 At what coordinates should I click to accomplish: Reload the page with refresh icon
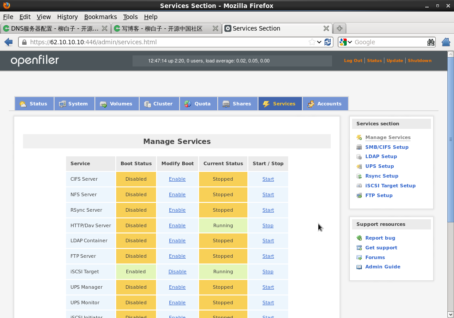click(x=328, y=42)
